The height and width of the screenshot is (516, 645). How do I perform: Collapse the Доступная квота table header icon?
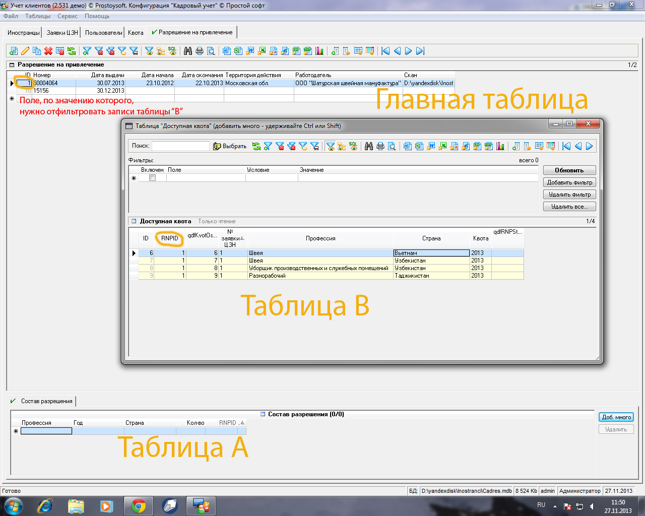[x=134, y=221]
